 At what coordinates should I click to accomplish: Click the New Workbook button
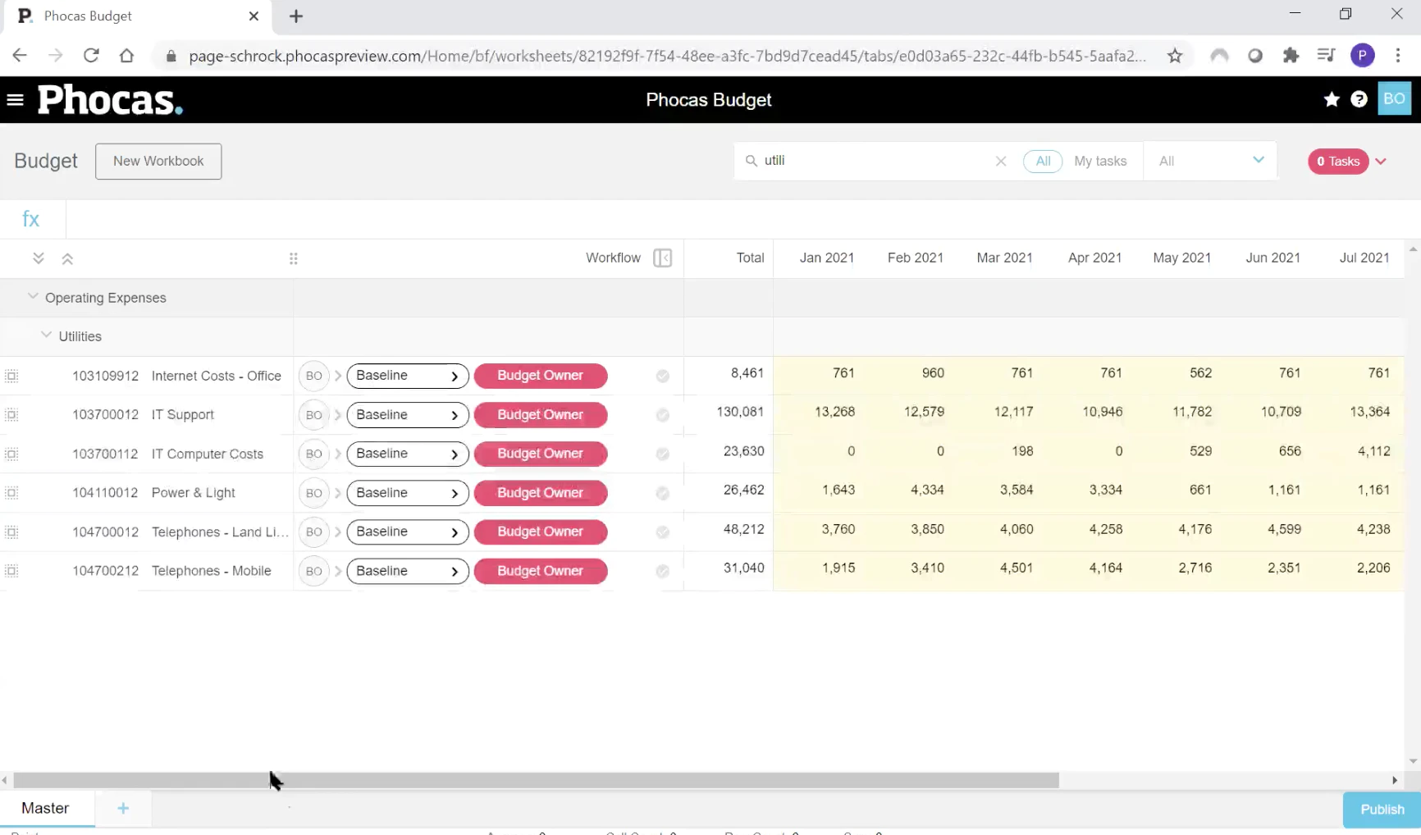click(158, 162)
